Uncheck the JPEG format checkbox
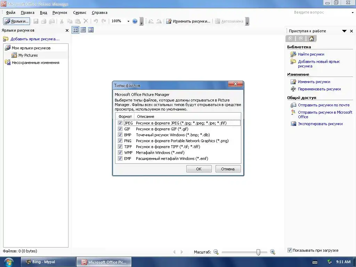This screenshot has height=267, width=356. (120, 123)
